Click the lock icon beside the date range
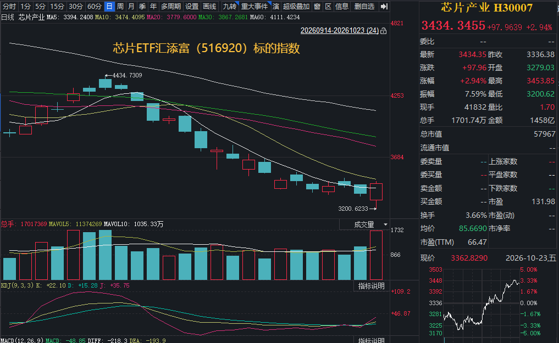The width and height of the screenshot is (559, 343). (383, 31)
